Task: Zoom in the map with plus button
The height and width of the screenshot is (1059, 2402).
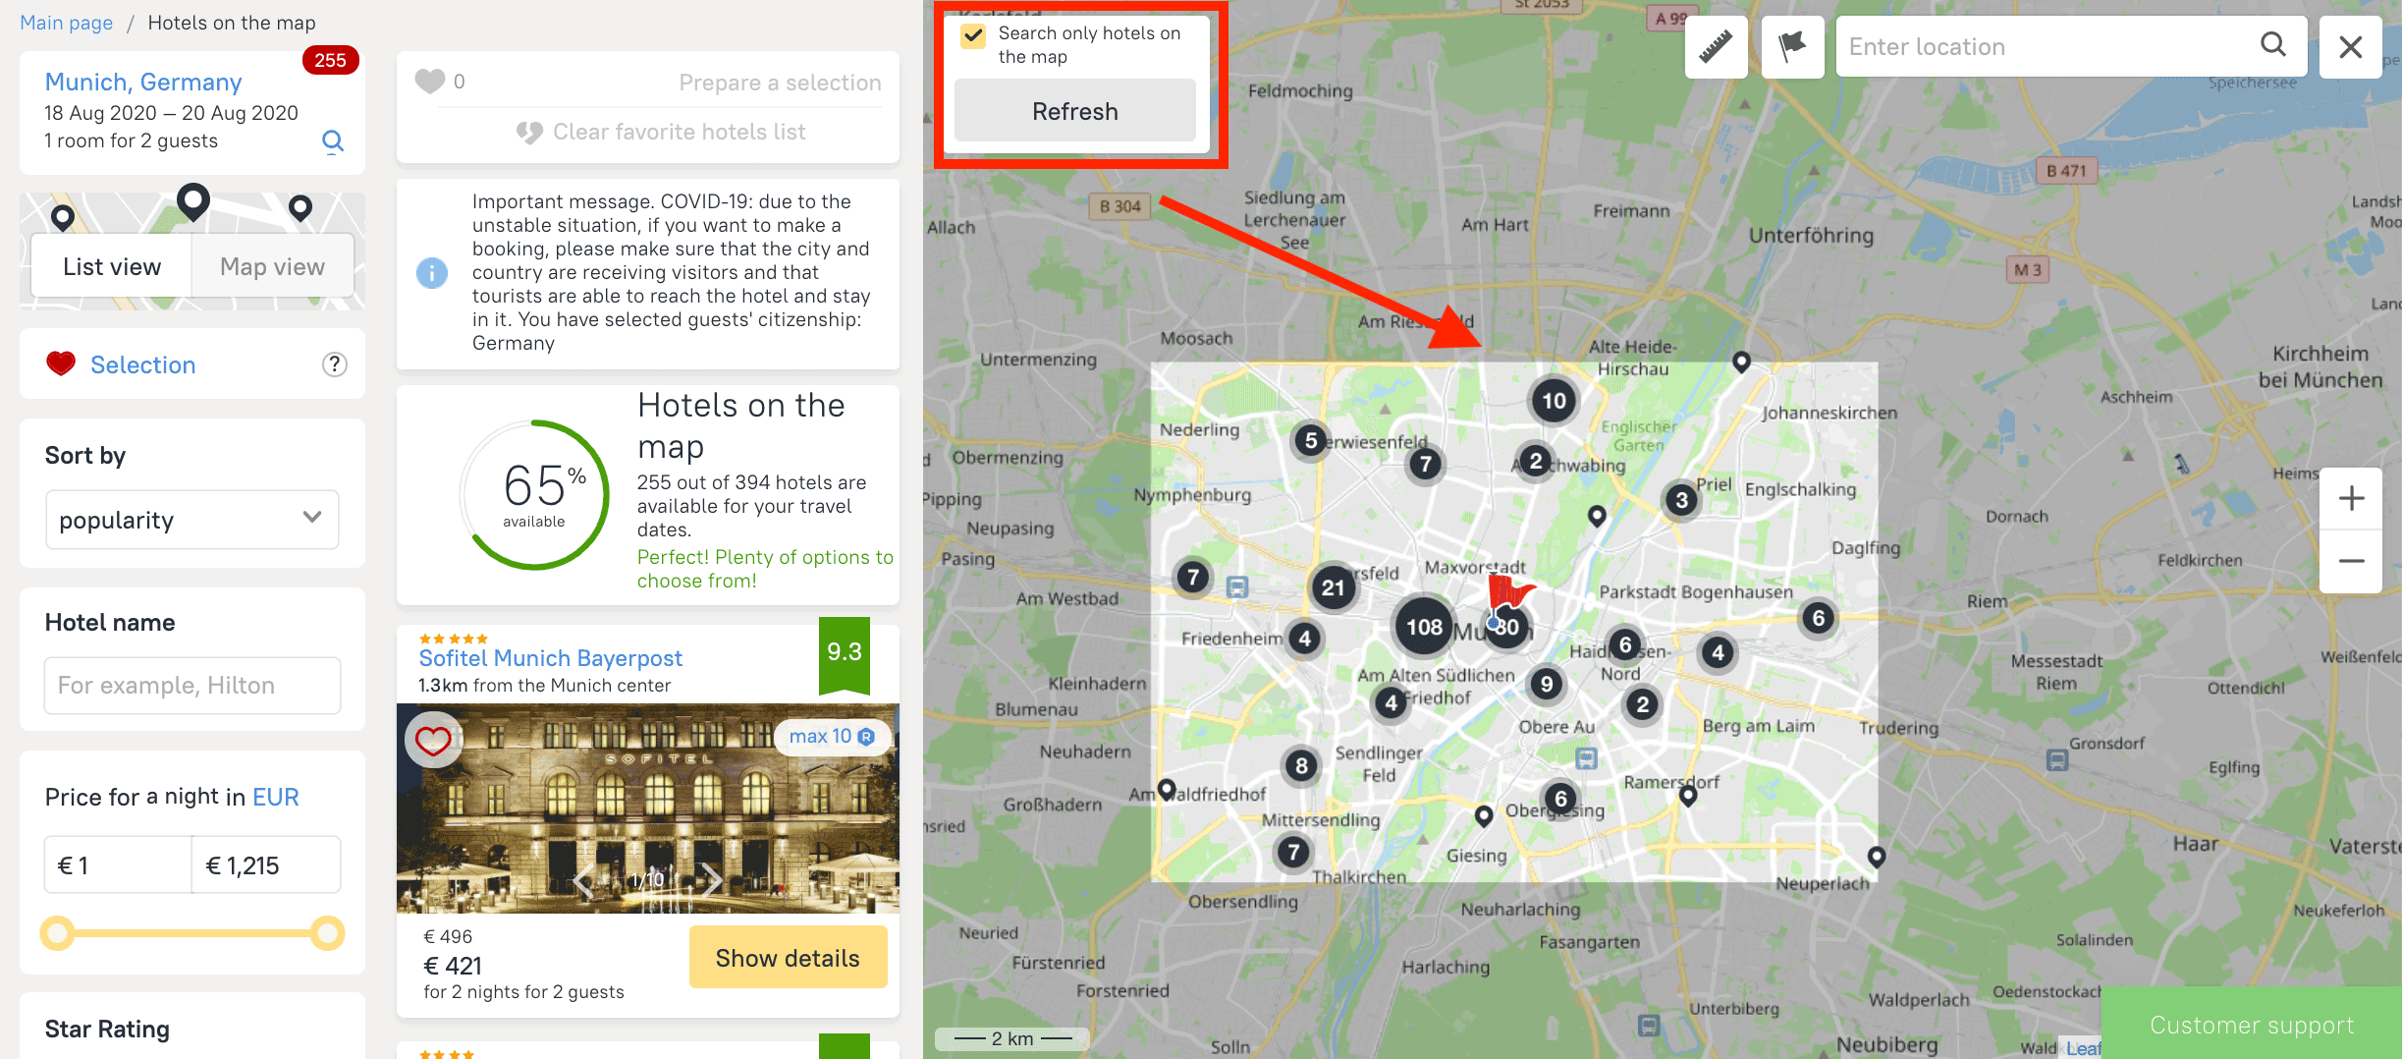Action: tap(2351, 498)
